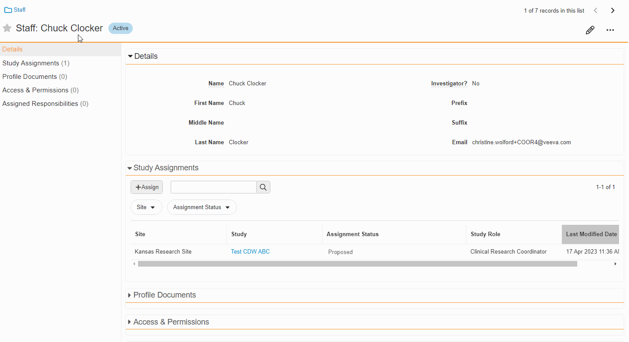This screenshot has width=629, height=342.
Task: Click the Assign button
Action: pos(147,187)
